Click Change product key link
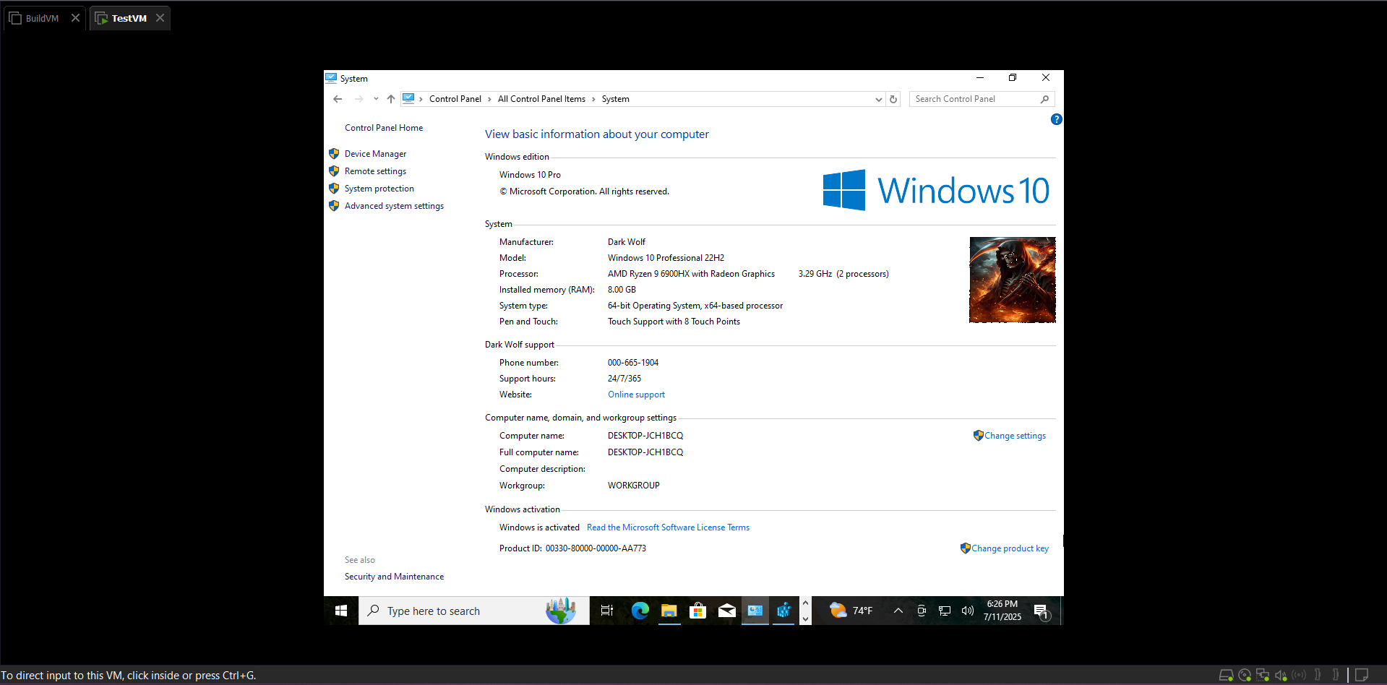This screenshot has width=1387, height=685. 1010,548
